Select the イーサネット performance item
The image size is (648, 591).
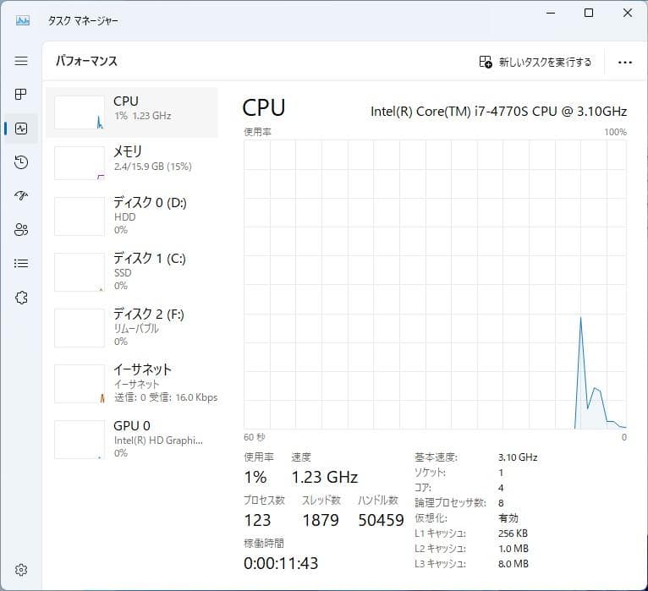coord(132,383)
